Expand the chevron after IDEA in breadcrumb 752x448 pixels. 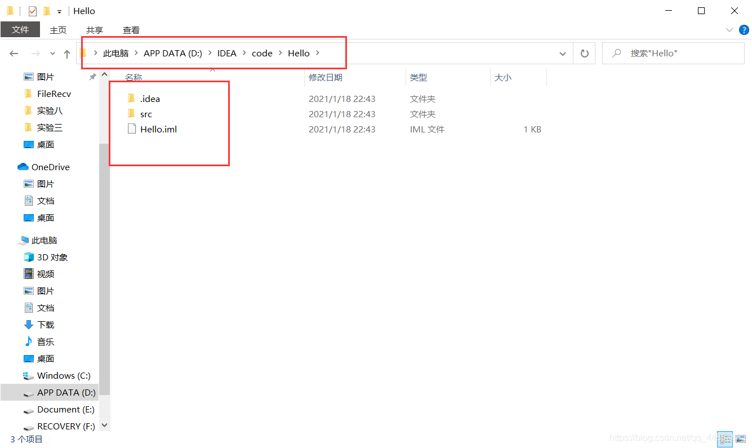pos(244,53)
